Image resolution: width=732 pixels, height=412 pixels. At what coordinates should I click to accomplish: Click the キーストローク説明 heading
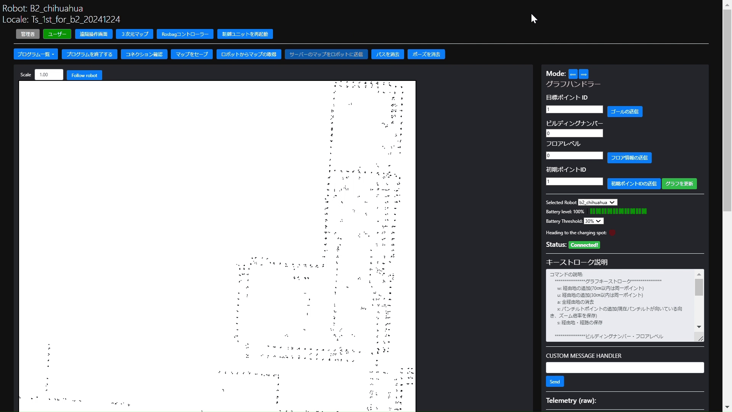click(576, 262)
